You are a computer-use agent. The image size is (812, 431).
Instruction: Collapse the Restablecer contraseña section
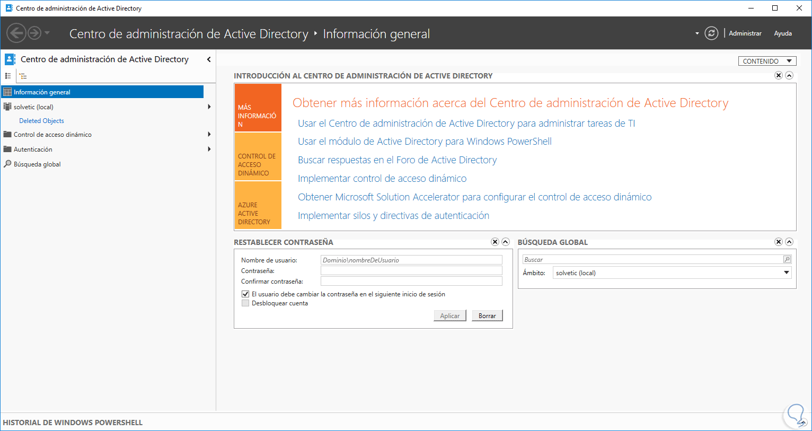[x=506, y=242]
